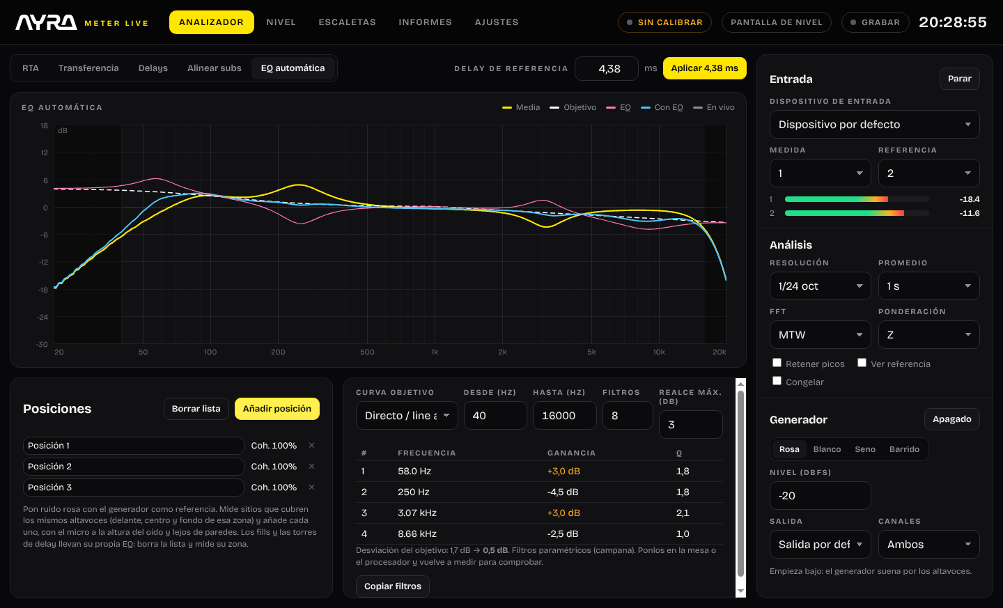Viewport: 1003px width, 608px height.
Task: Open the Resolución 1/24 oct dropdown
Action: click(820, 286)
